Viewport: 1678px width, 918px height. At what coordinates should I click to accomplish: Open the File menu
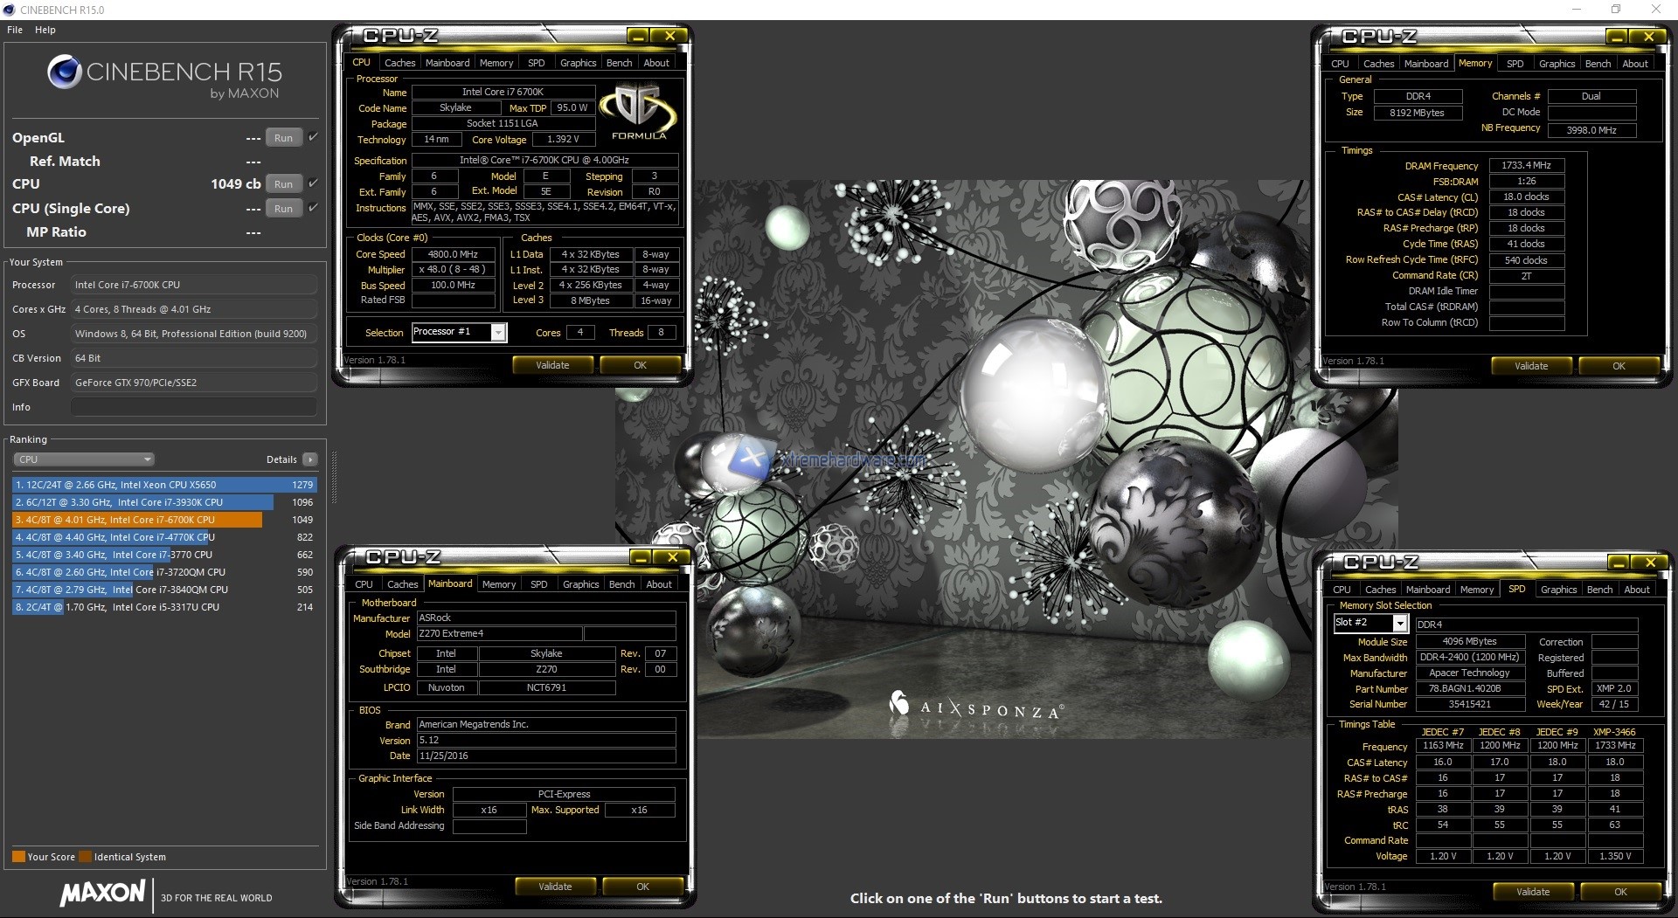pos(14,29)
